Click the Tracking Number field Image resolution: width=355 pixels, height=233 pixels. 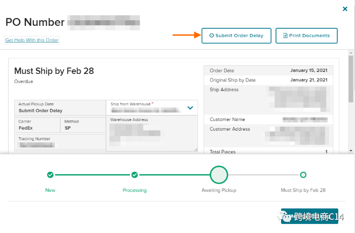[x=60, y=142]
